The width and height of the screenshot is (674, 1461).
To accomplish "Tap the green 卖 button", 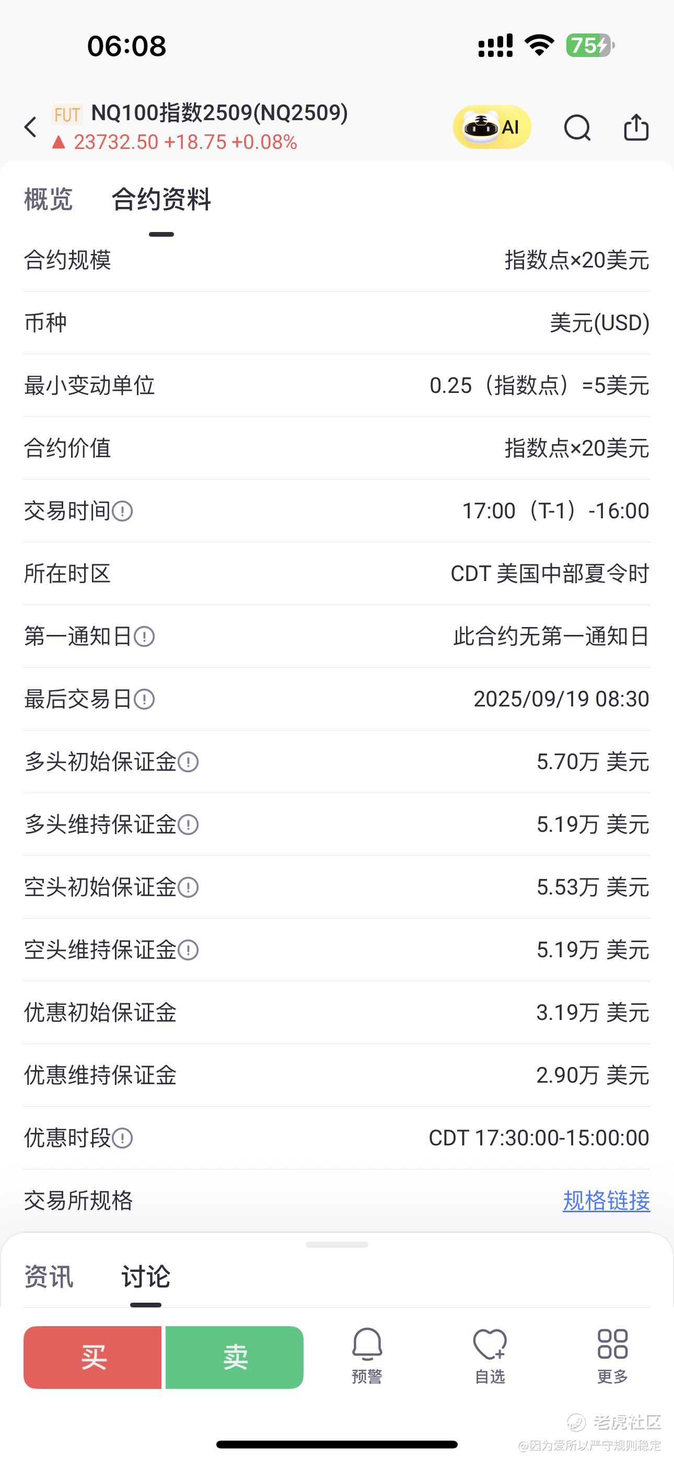I will tap(234, 1357).
